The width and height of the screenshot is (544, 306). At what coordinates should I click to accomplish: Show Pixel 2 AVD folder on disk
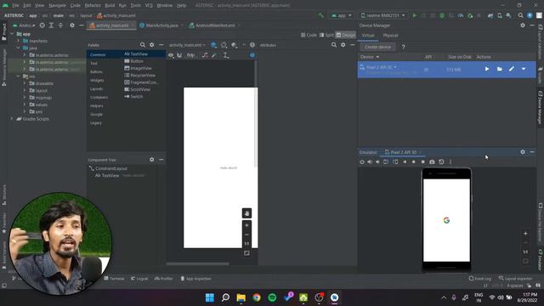coord(499,69)
